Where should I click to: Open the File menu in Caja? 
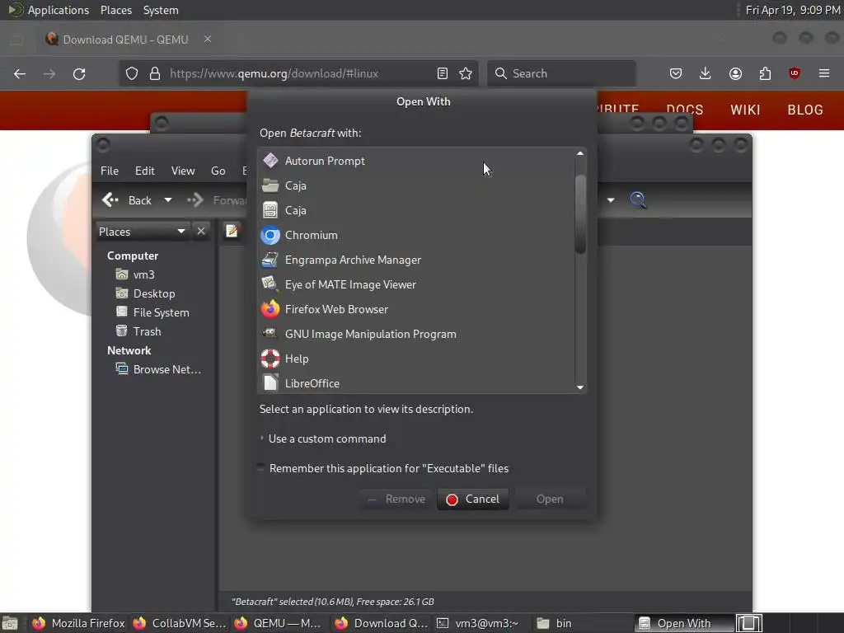(x=110, y=171)
